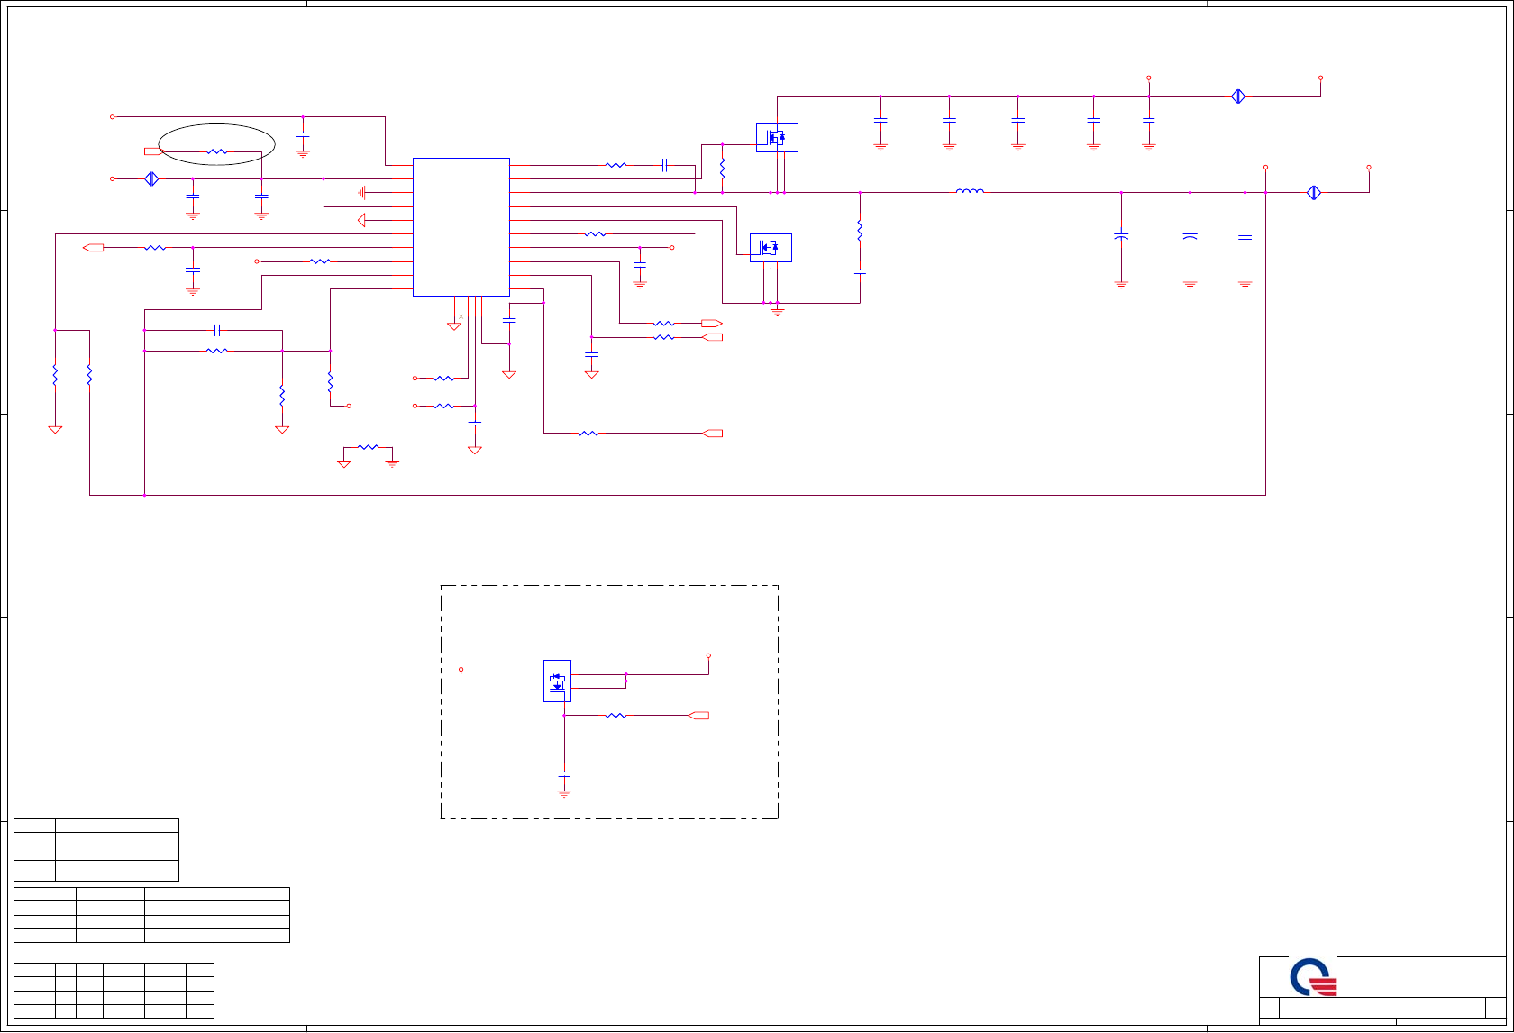Select the capacitor inside the dashed box

564,773
